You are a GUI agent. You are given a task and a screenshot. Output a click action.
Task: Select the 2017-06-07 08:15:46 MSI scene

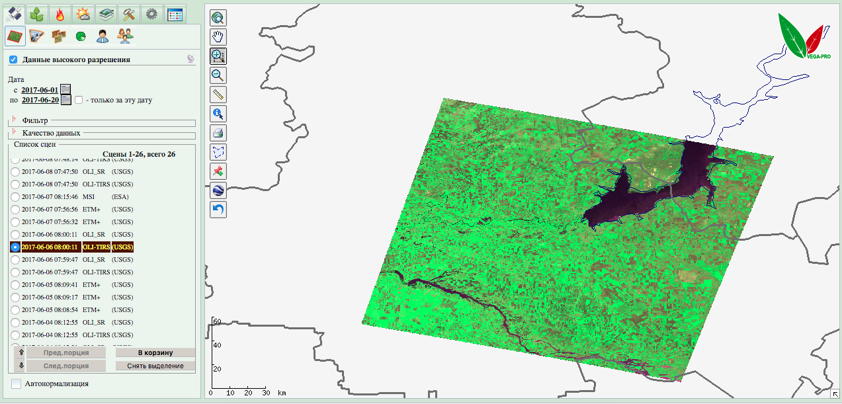point(15,196)
